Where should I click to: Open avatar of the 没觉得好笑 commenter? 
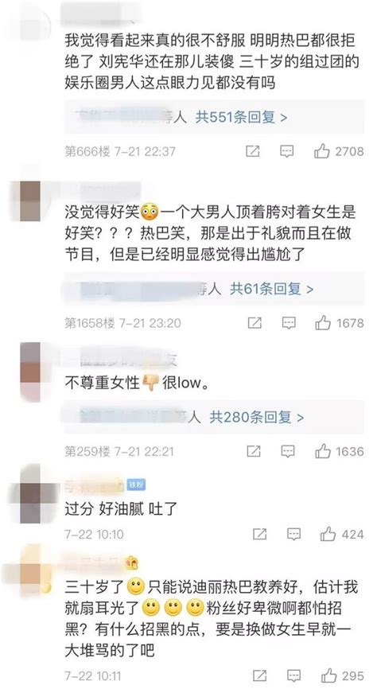tap(30, 201)
